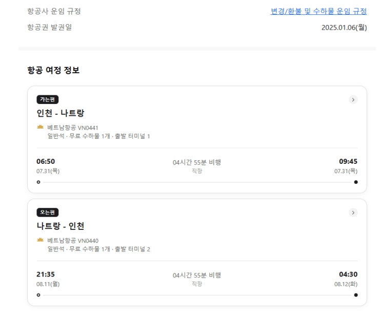The image size is (381, 320).
Task: Click the outbound 04시간 55분 비행 duration text
Action: [x=197, y=162]
